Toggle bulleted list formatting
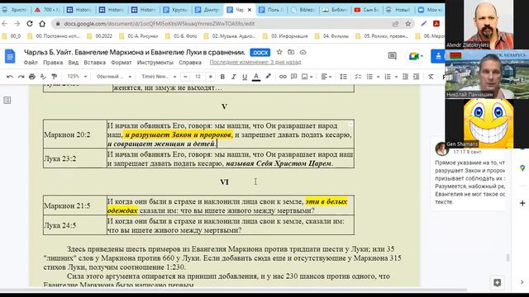The image size is (529, 297). tap(369, 77)
